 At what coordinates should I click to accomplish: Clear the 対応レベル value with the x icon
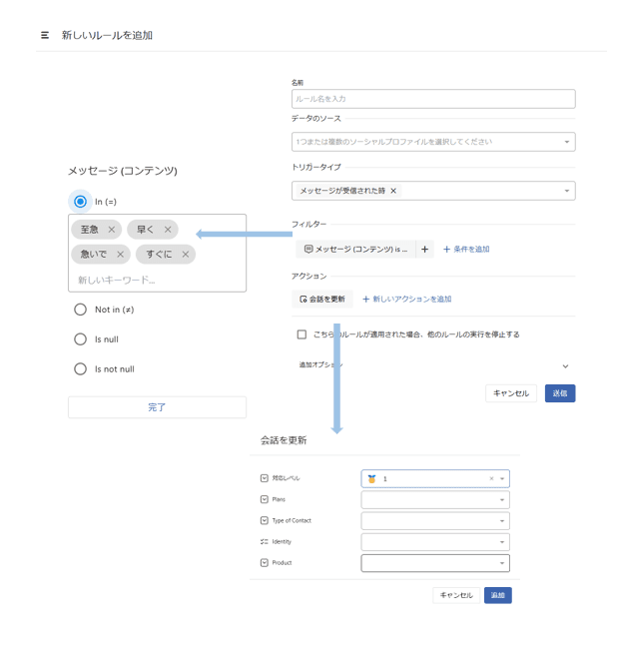pyautogui.click(x=491, y=479)
